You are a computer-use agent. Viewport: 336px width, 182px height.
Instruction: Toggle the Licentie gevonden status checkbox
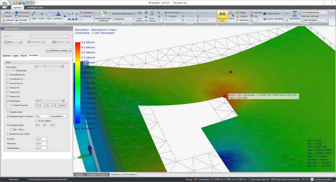[x=312, y=179]
